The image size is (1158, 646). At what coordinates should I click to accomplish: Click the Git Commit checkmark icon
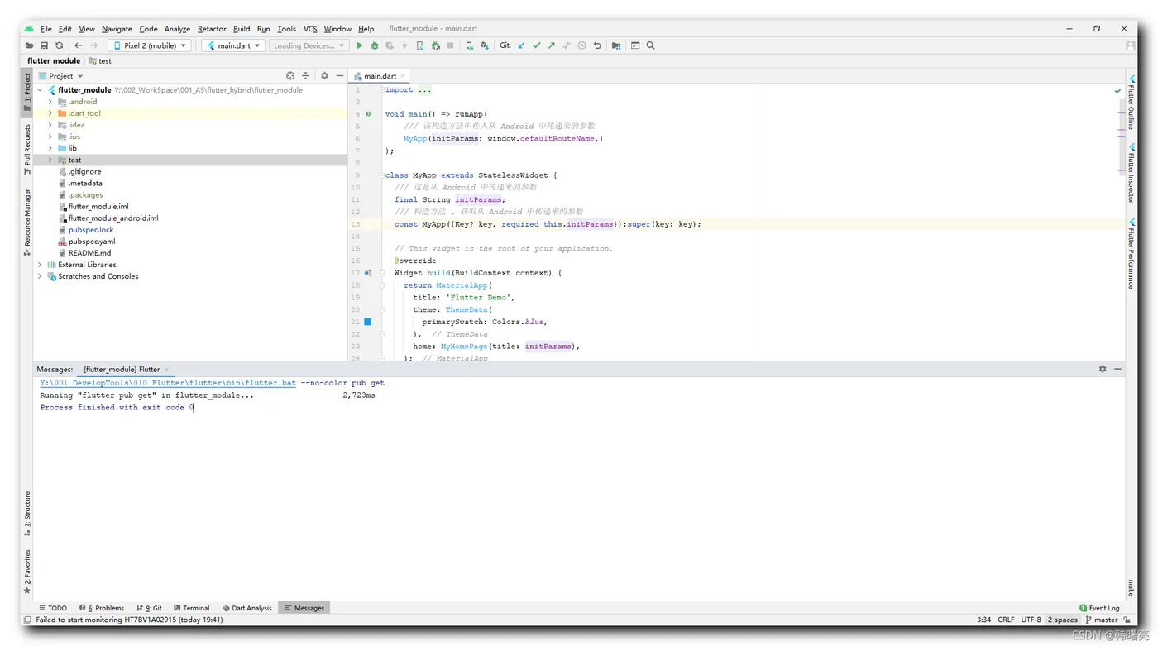[536, 45]
